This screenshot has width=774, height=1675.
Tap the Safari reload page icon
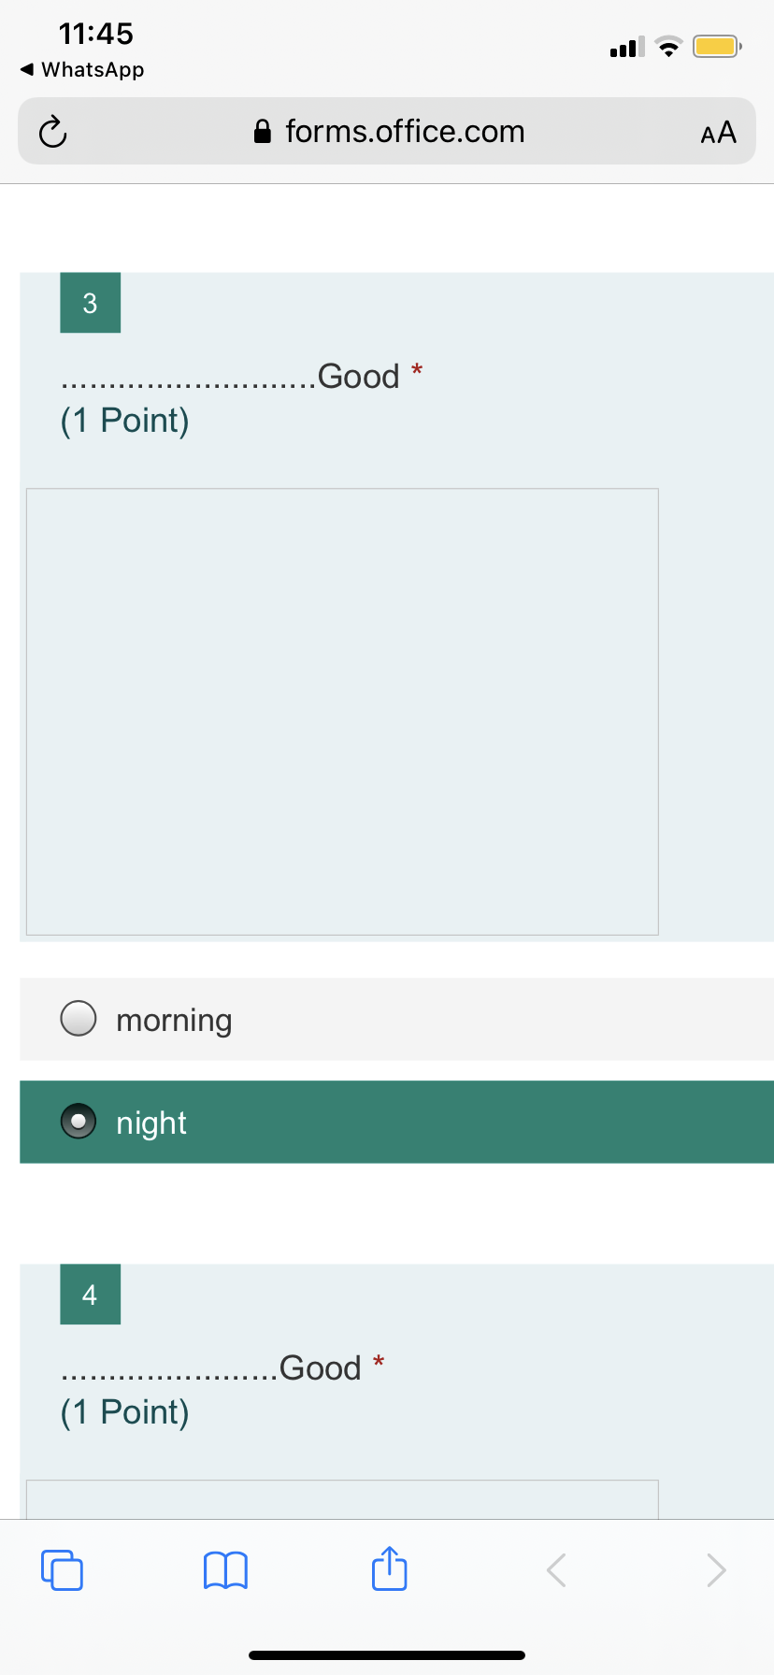point(52,132)
